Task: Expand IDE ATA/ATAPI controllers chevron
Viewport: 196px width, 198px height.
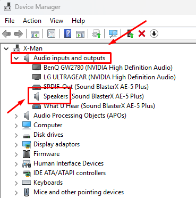Action: pyautogui.click(x=16, y=174)
